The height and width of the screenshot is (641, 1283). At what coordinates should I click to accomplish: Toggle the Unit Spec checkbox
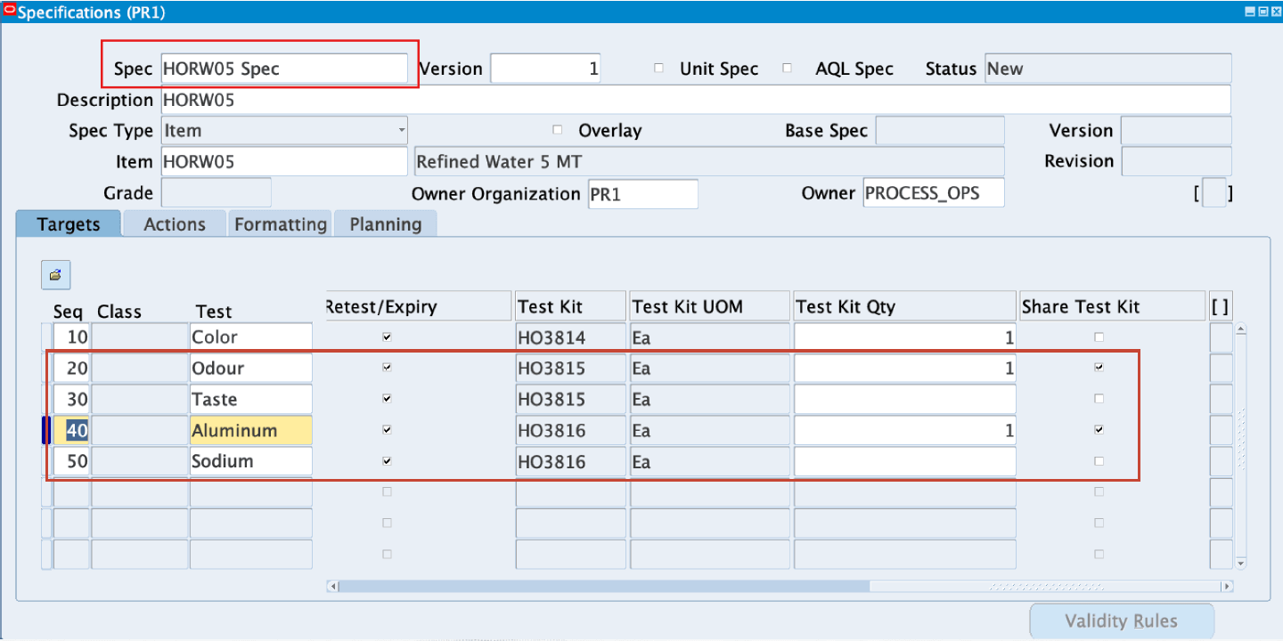(658, 68)
